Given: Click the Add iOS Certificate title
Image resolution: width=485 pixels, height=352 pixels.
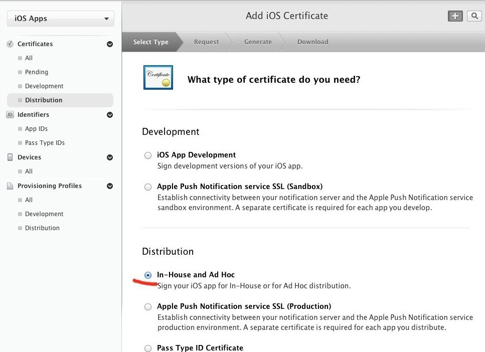Looking at the screenshot, I should point(287,16).
